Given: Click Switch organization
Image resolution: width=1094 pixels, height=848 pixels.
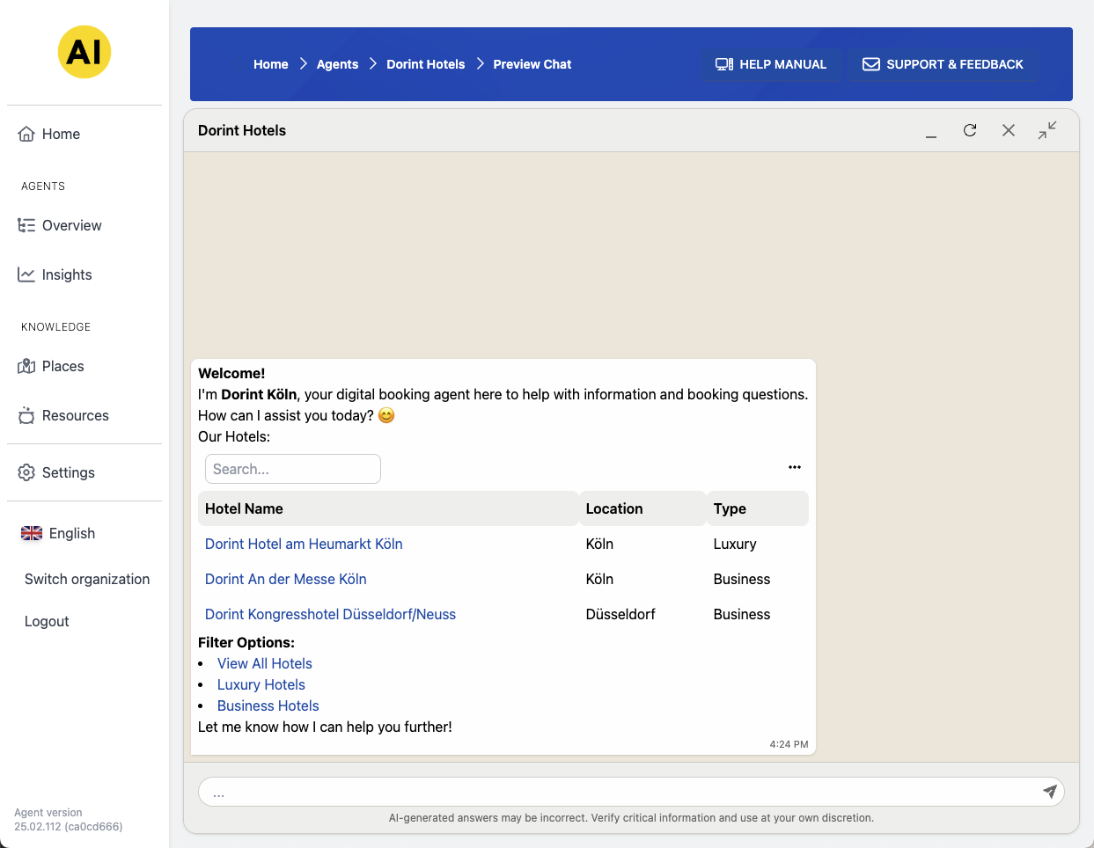Looking at the screenshot, I should point(87,579).
